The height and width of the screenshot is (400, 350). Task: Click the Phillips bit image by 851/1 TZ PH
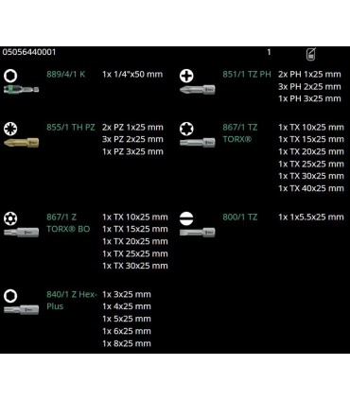[x=198, y=90]
